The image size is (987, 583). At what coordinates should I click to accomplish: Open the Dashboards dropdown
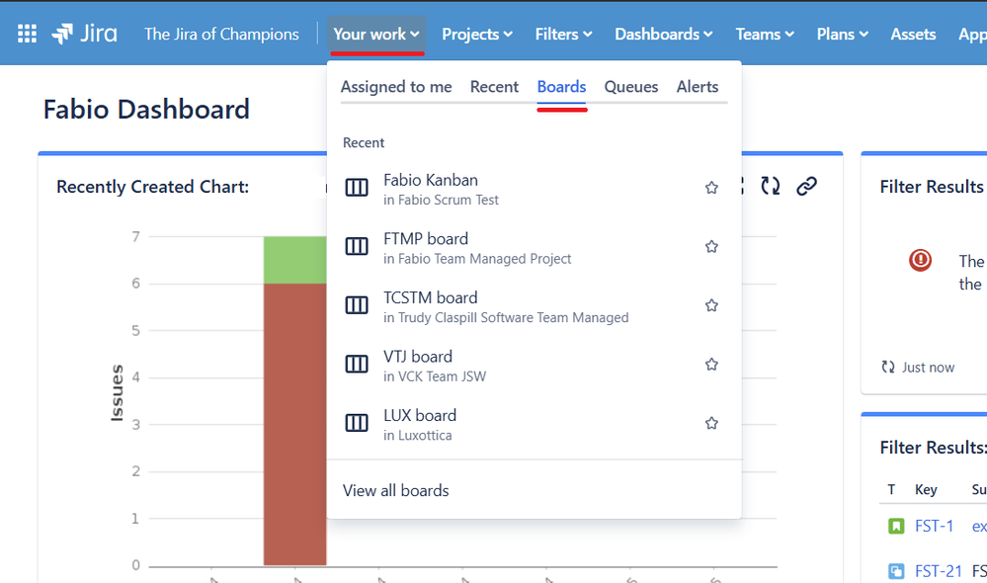point(664,34)
